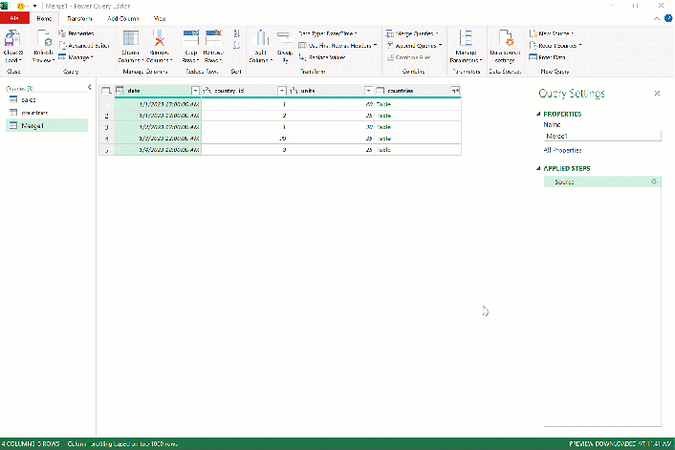The width and height of the screenshot is (675, 450).
Task: Open the country_id column filter dropdown
Action: tap(281, 91)
